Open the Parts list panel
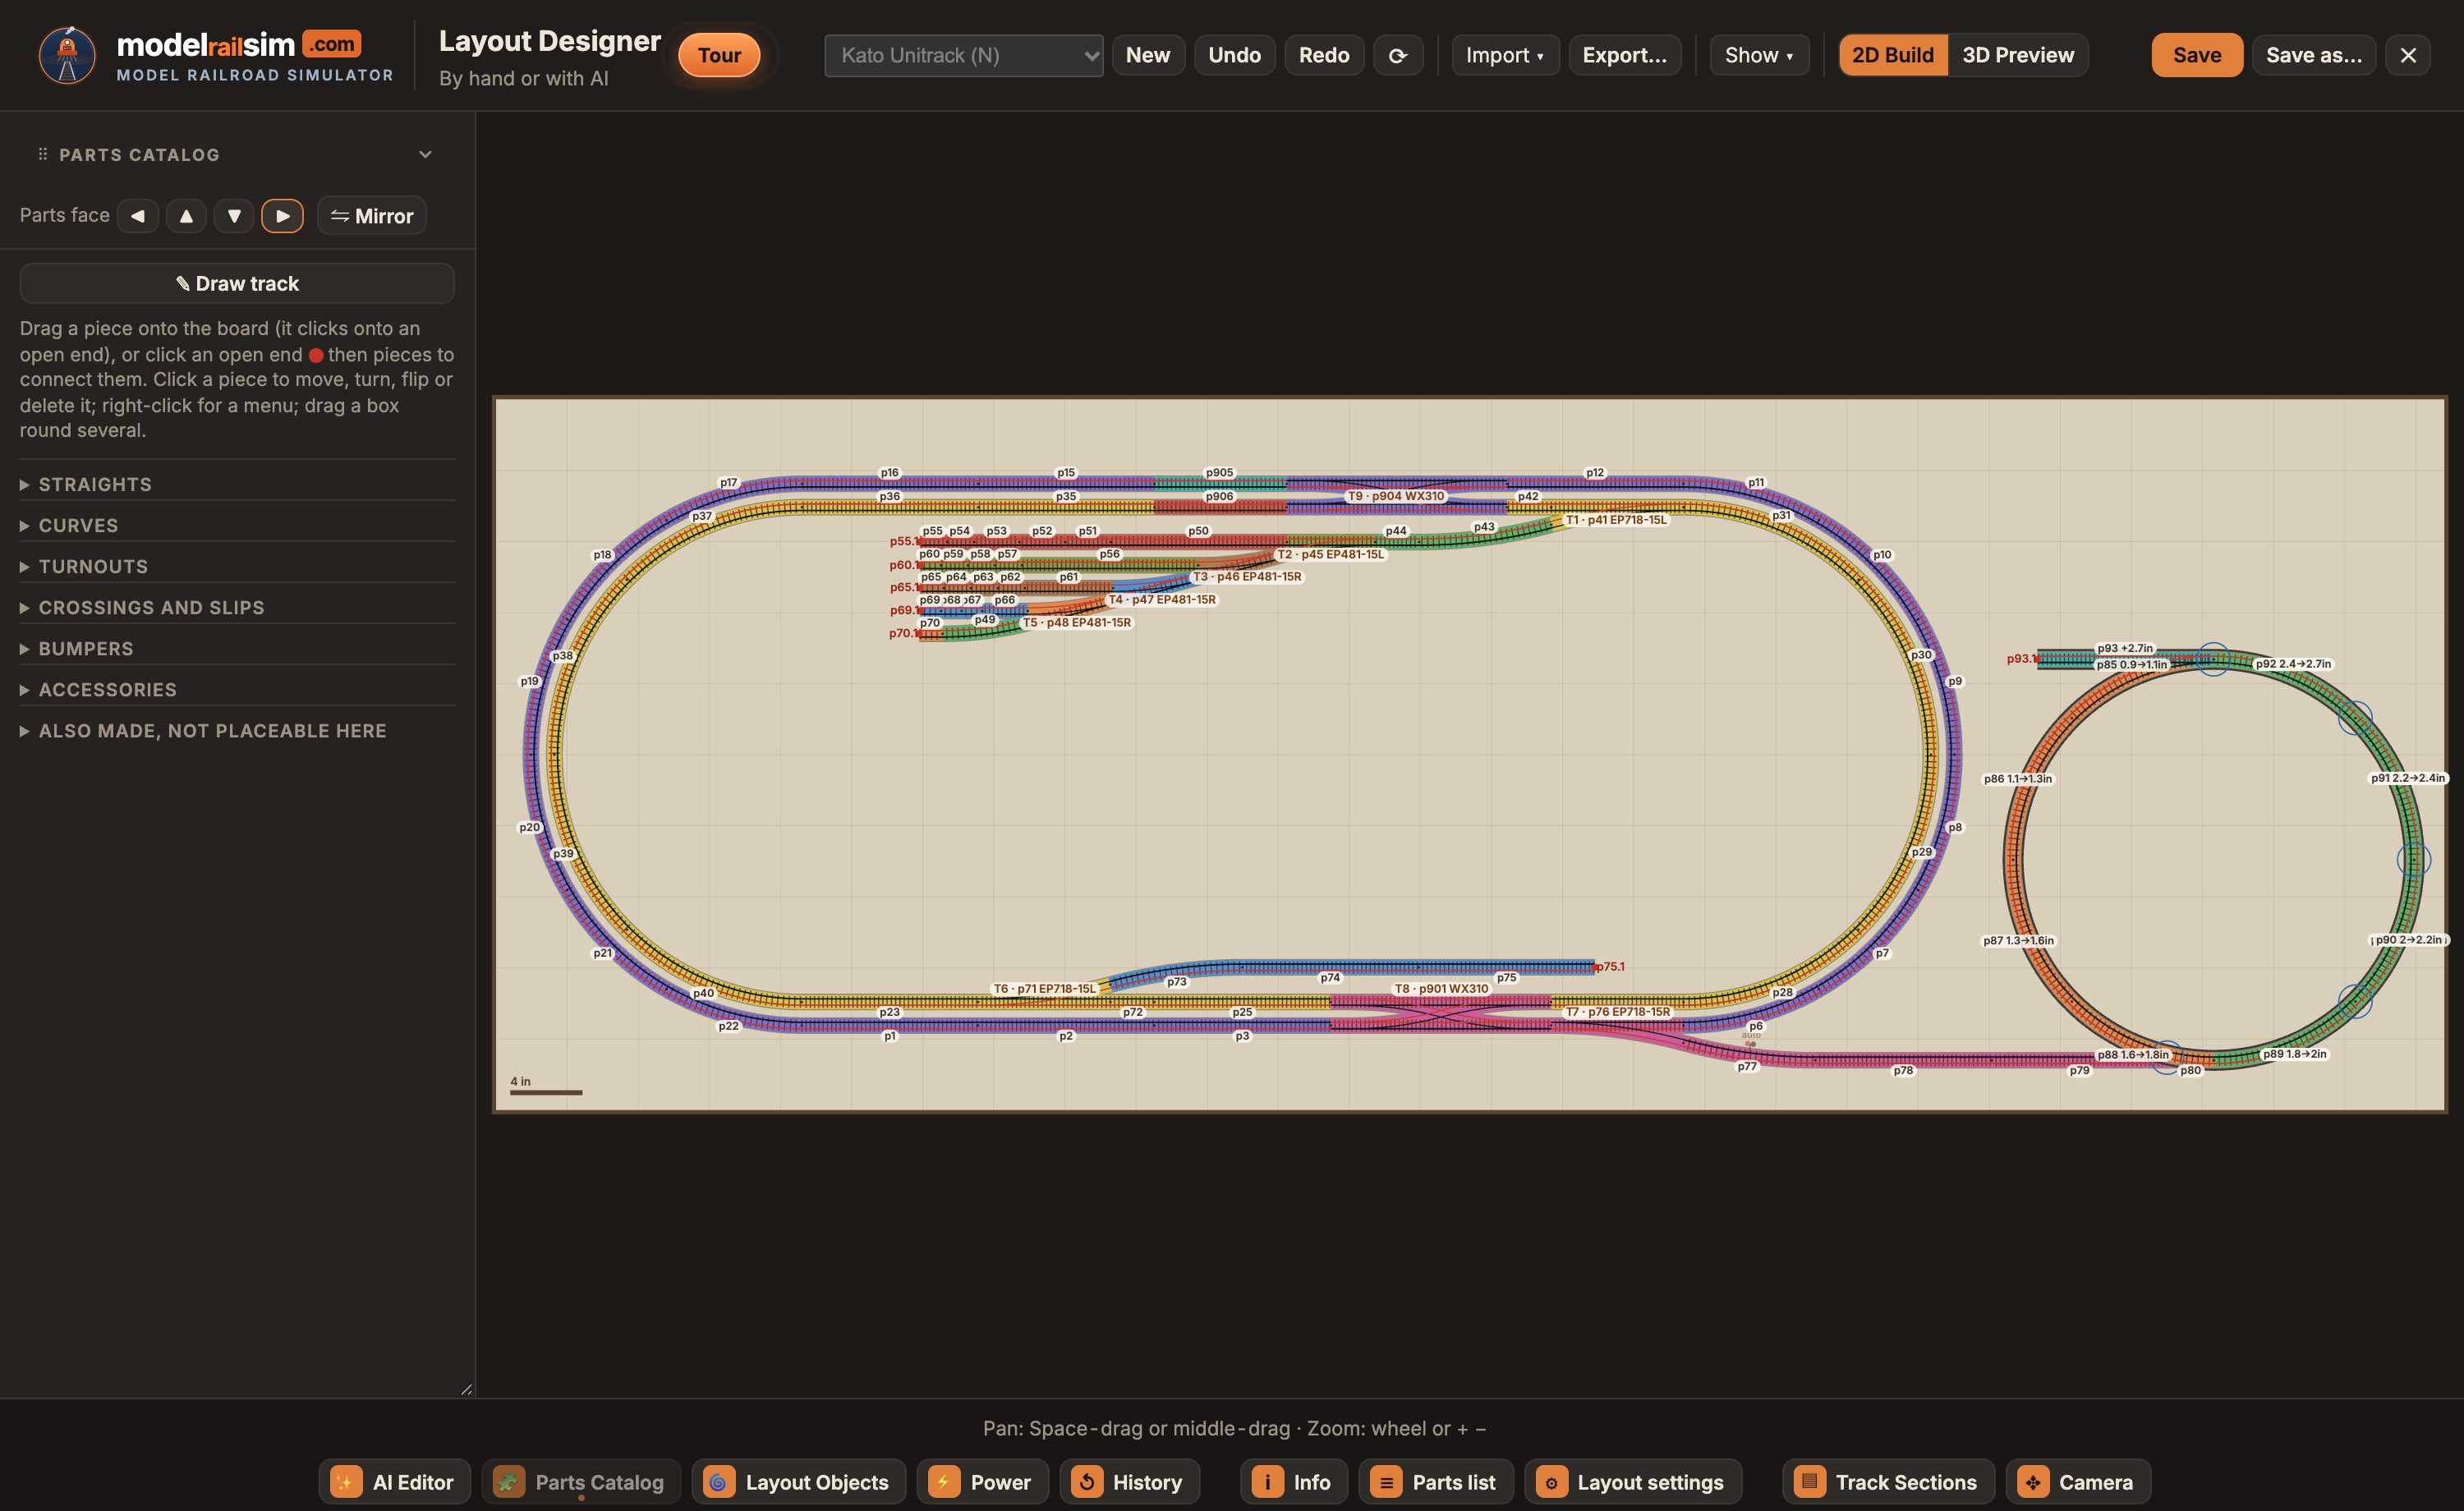 click(x=1436, y=1482)
